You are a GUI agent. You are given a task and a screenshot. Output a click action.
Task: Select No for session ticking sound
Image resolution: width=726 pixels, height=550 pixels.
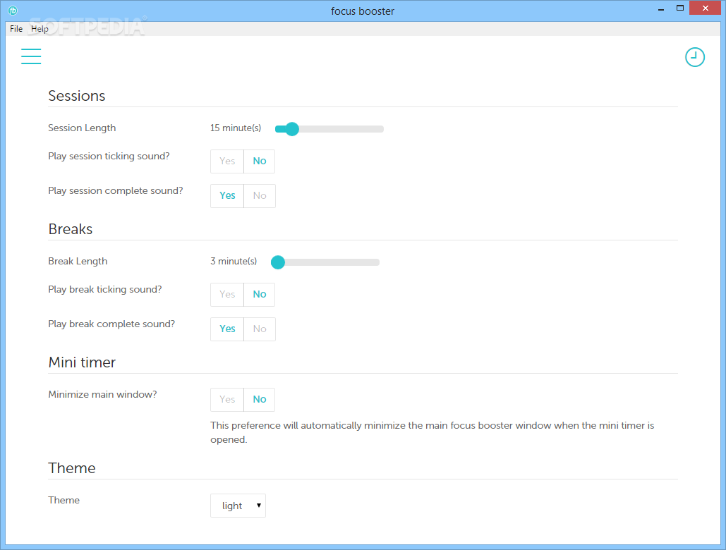point(260,161)
